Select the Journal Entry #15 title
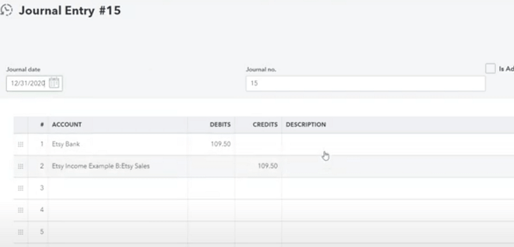 (70, 10)
